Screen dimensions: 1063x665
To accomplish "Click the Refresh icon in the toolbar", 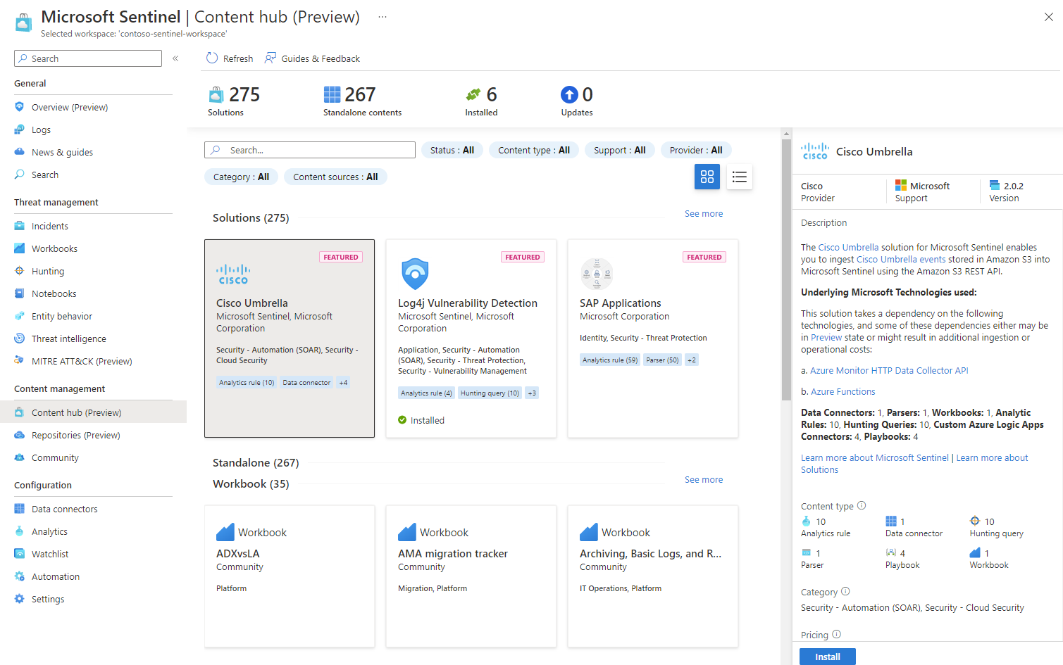I will coord(212,58).
